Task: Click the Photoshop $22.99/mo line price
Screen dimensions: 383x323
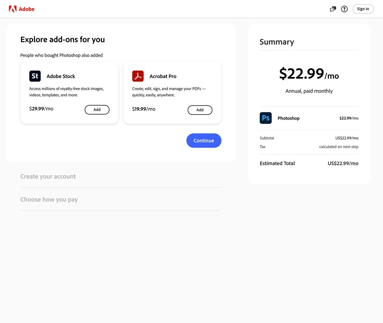Action: click(349, 118)
